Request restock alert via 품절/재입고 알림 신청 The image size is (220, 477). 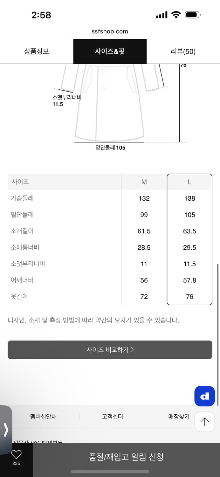tap(126, 456)
